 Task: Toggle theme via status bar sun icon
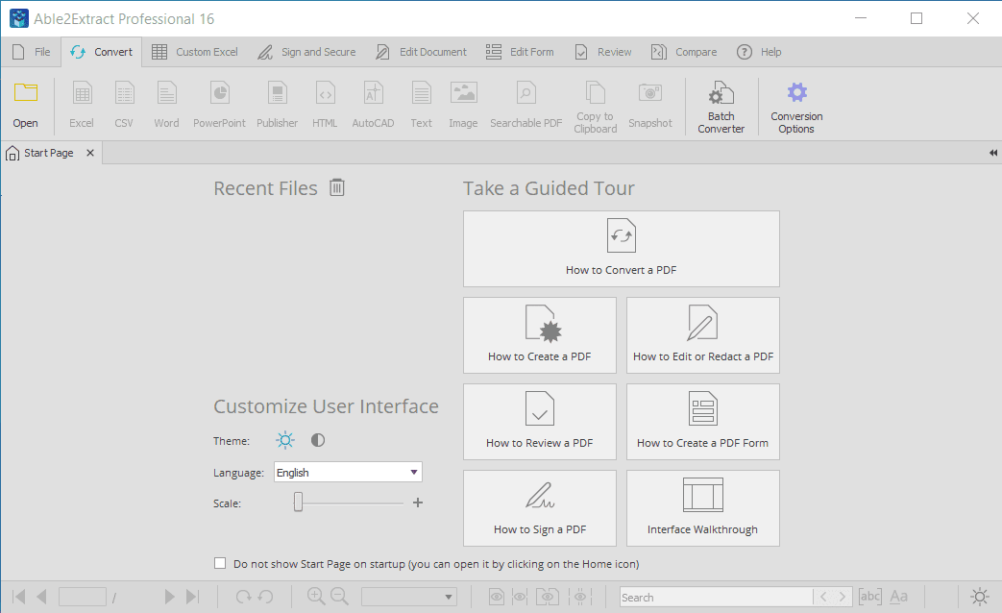(x=980, y=597)
